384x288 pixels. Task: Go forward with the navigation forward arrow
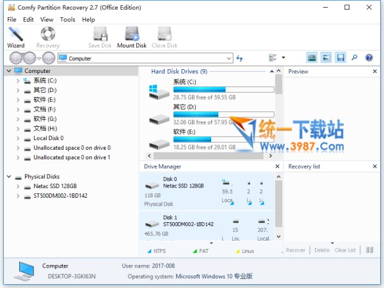pos(29,58)
